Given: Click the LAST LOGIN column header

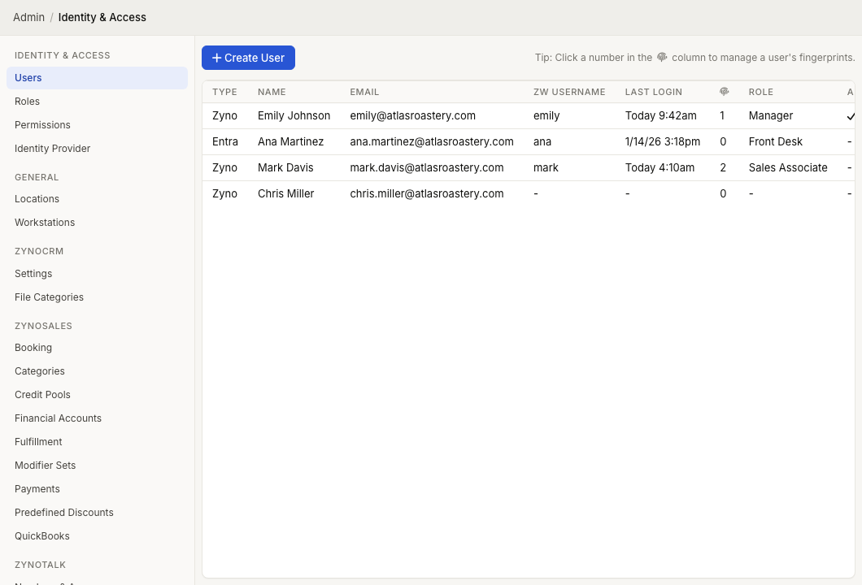Looking at the screenshot, I should [x=654, y=92].
